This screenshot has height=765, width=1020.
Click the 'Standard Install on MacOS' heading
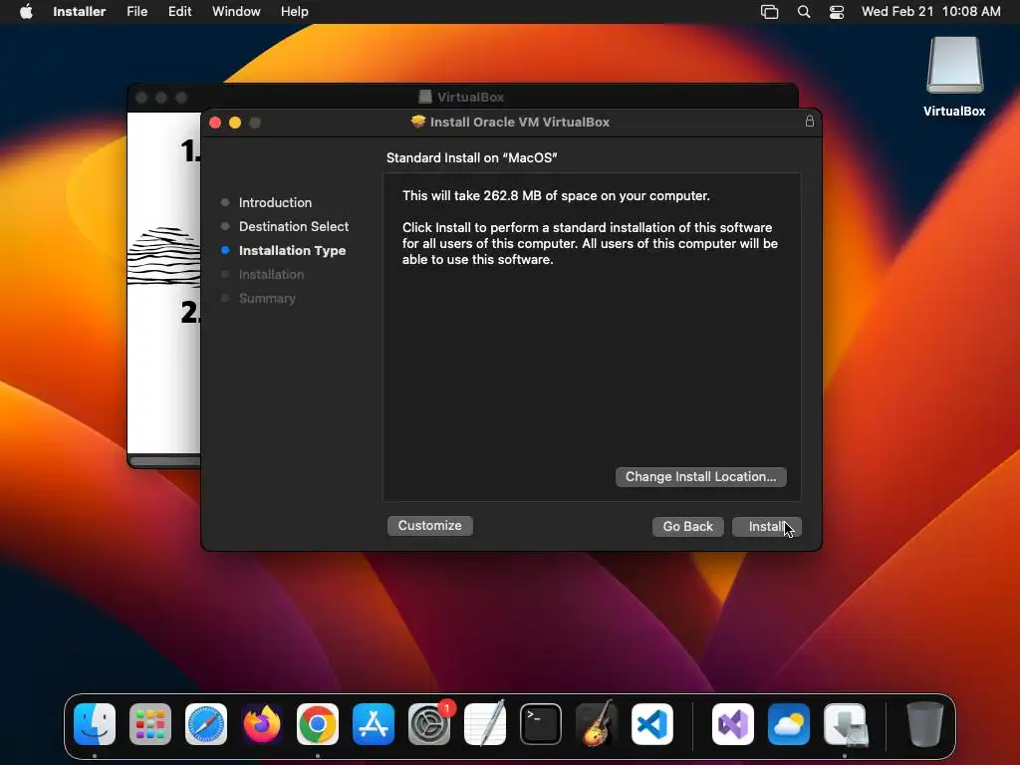471,157
